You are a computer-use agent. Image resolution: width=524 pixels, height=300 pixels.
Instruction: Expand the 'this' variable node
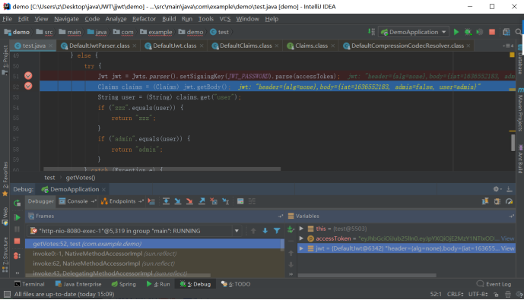(x=301, y=229)
